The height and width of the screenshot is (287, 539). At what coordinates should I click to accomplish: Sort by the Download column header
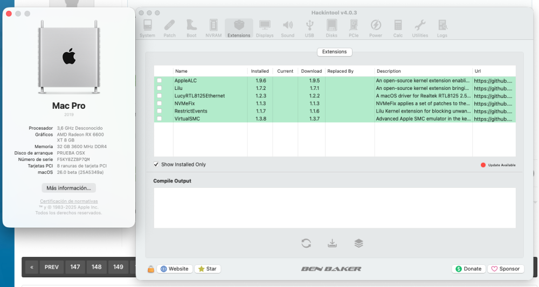pyautogui.click(x=312, y=71)
